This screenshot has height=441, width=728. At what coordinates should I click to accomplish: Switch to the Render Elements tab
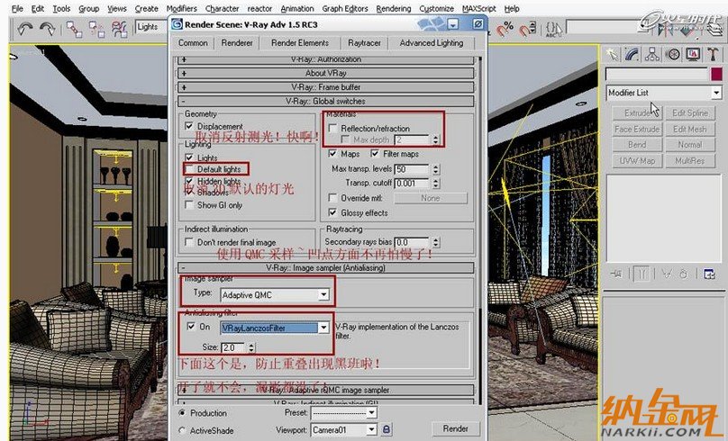tap(300, 42)
